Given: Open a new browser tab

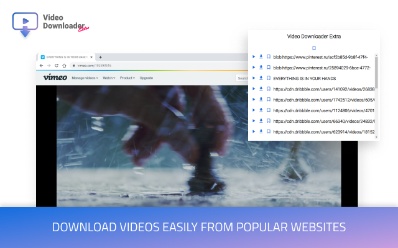Looking at the screenshot, I should (101, 57).
